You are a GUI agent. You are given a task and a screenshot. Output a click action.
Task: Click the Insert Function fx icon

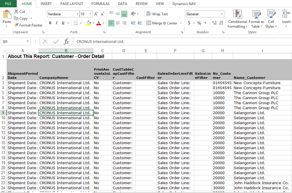tap(67, 41)
